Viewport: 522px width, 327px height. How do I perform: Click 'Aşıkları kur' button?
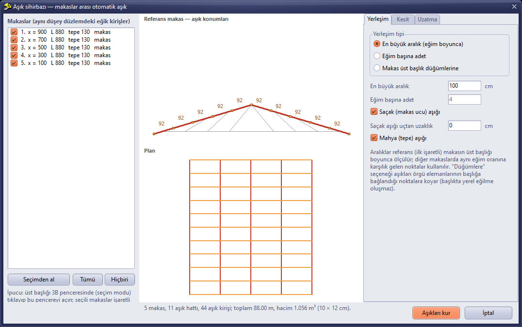pyautogui.click(x=436, y=313)
